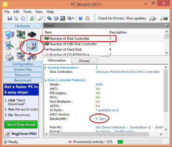Click drives list scroll up arrow
The height and width of the screenshot is (147, 172).
coord(167,32)
